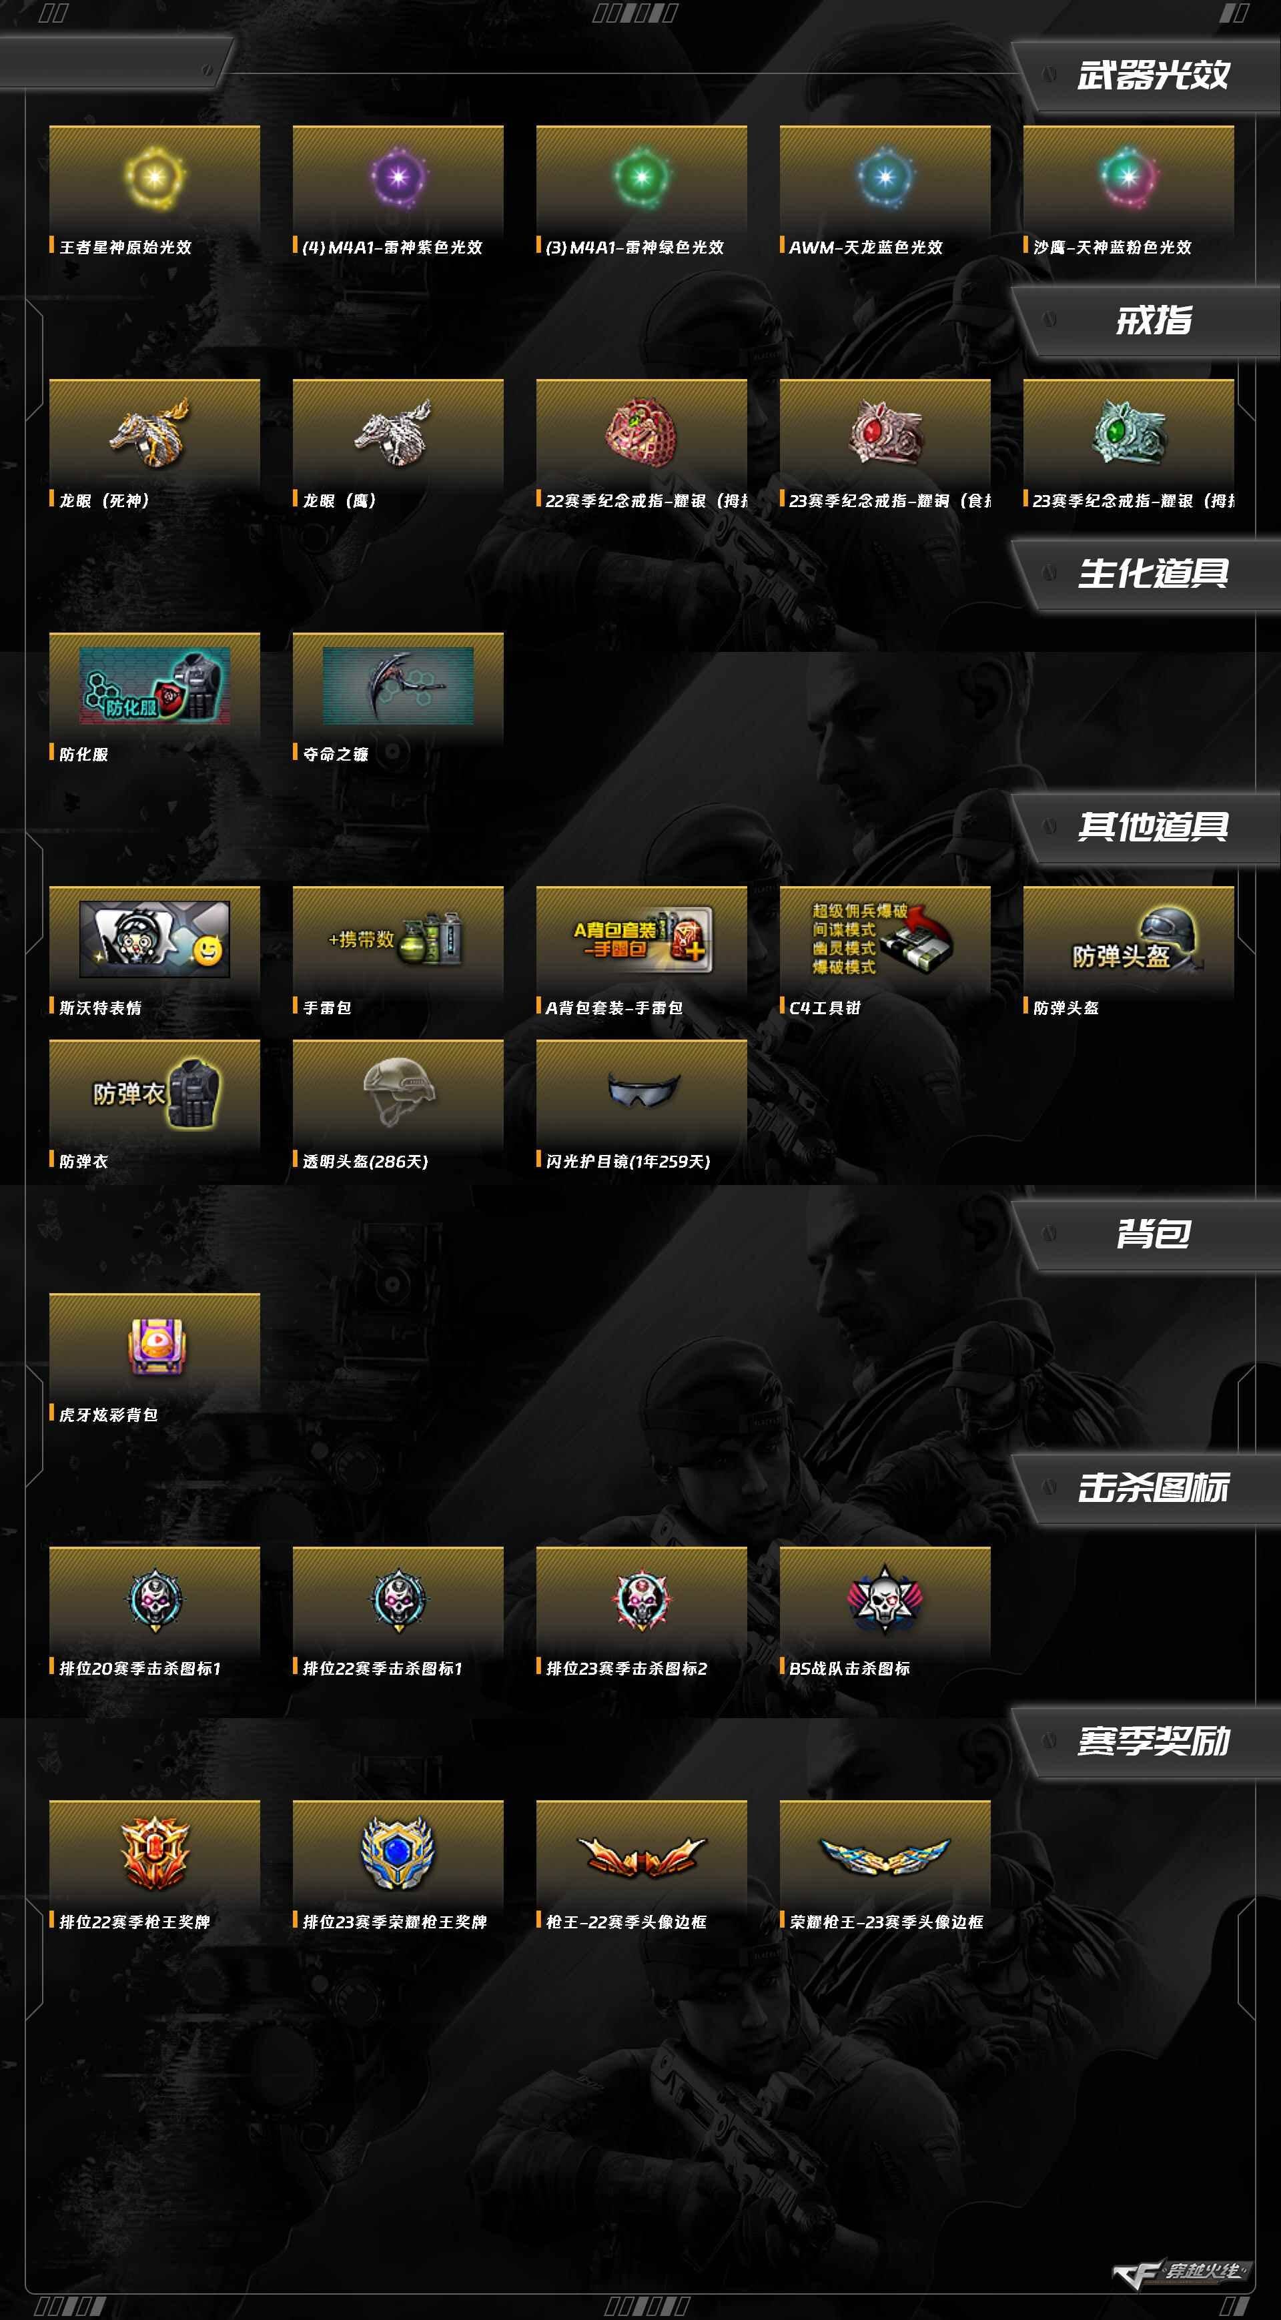Viewport: 1281px width, 2320px height.
Task: Select the 闪光护目镜 goggles icon
Action: [641, 1091]
